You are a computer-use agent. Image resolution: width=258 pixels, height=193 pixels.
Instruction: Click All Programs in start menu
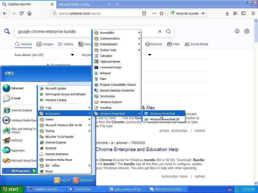(19, 171)
